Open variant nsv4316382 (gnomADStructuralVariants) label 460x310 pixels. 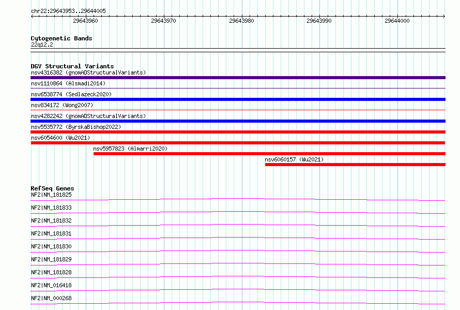tap(88, 72)
